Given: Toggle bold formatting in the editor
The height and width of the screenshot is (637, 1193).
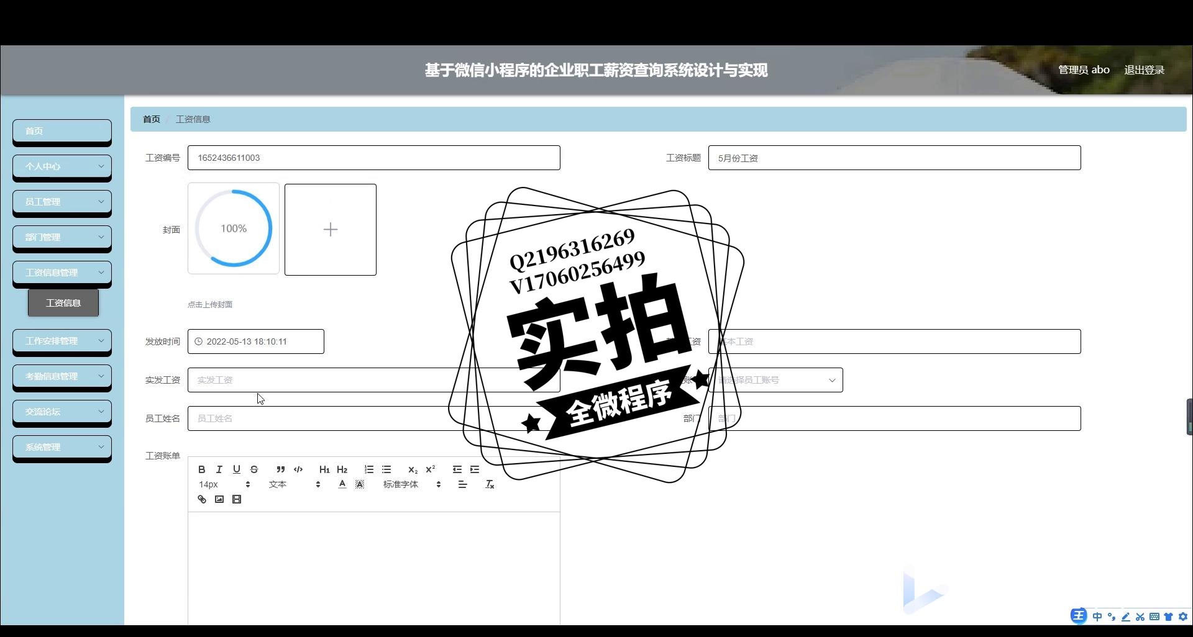Looking at the screenshot, I should [x=201, y=469].
